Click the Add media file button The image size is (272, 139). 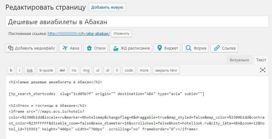(31, 48)
